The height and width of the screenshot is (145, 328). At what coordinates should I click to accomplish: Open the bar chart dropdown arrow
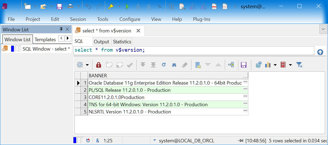[275, 65]
